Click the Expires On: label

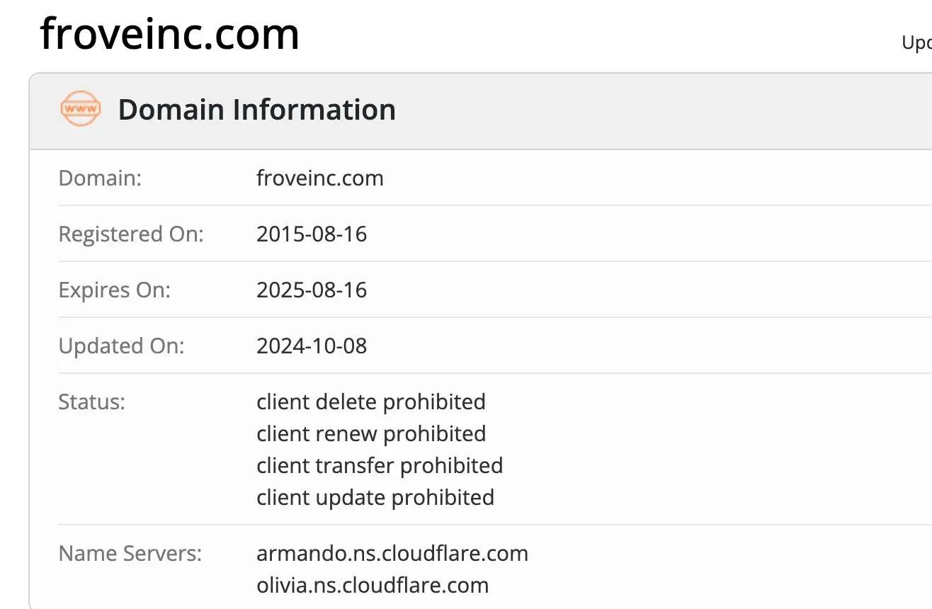click(x=114, y=290)
